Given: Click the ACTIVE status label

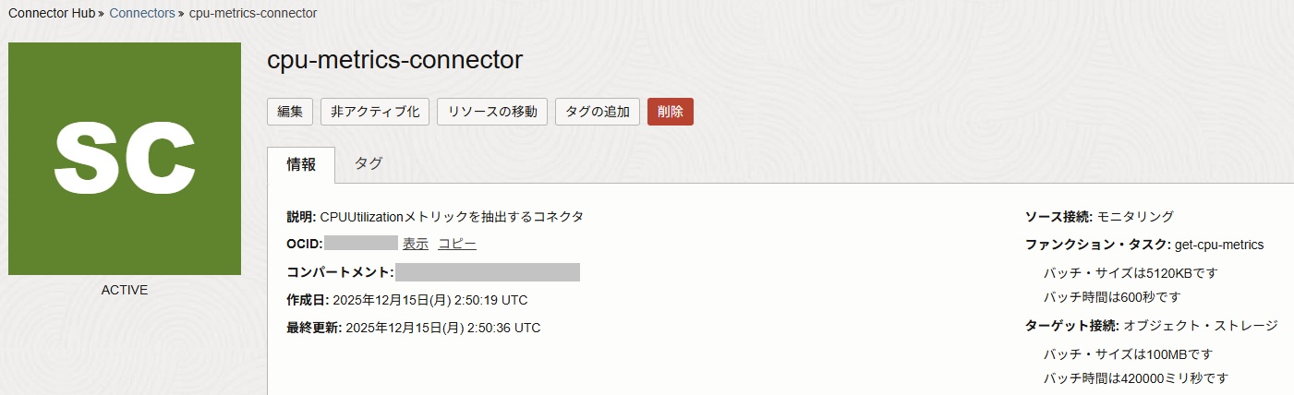Looking at the screenshot, I should (125, 290).
